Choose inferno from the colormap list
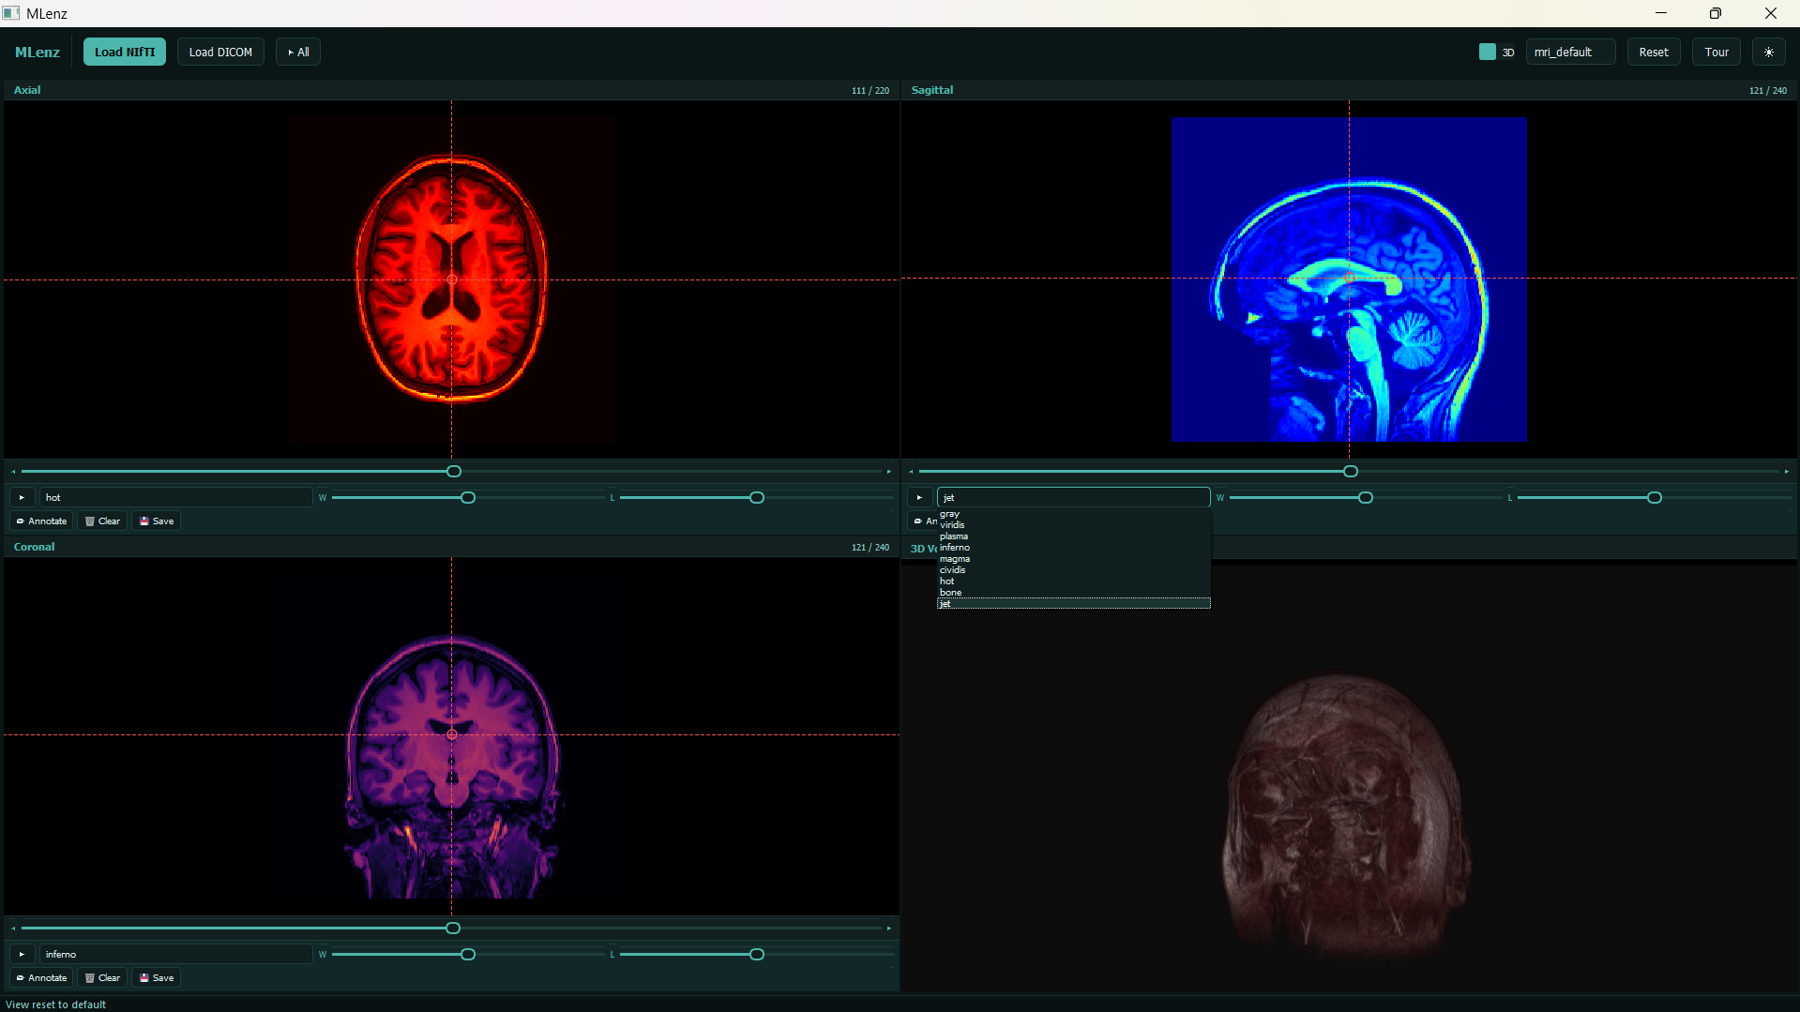The height and width of the screenshot is (1012, 1800). click(1074, 548)
